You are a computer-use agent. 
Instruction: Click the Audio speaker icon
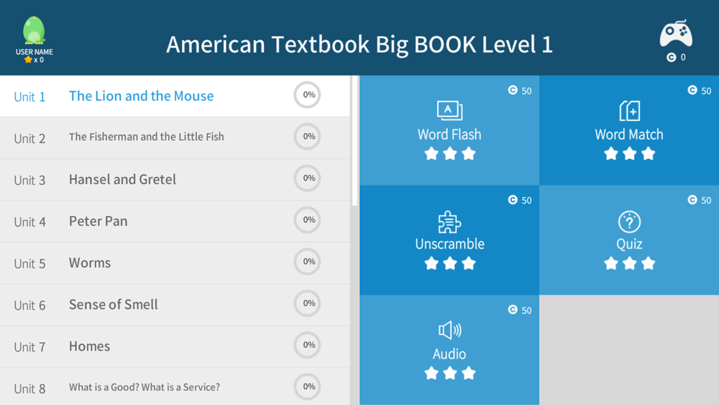tap(449, 330)
